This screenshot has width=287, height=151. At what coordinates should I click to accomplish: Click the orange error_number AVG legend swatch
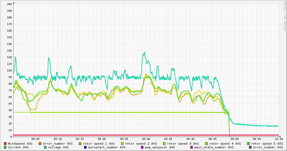point(40,144)
